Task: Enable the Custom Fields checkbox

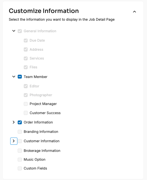Action: tap(20, 168)
